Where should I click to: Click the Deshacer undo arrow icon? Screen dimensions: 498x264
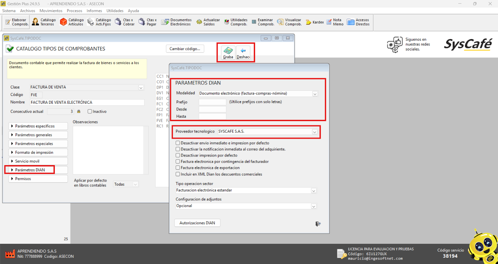pos(243,50)
